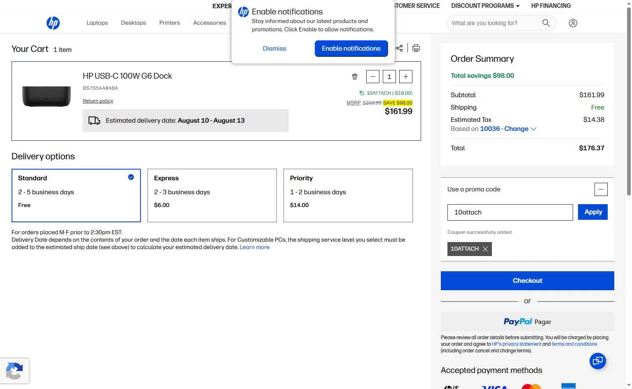Screen dimensions: 632x389
Task: Open the chat support icon
Action: 598,361
